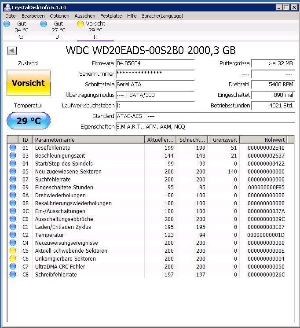Select the Schreibfehlerrate parameter name
The height and width of the screenshot is (328, 300).
point(56,275)
